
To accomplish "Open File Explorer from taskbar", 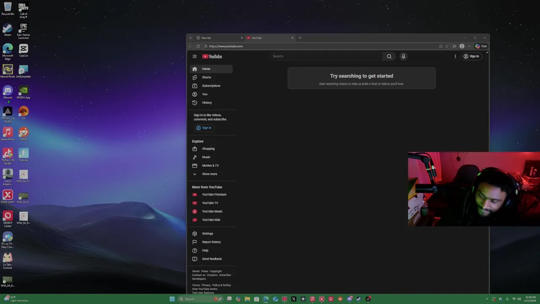I will tap(247, 299).
